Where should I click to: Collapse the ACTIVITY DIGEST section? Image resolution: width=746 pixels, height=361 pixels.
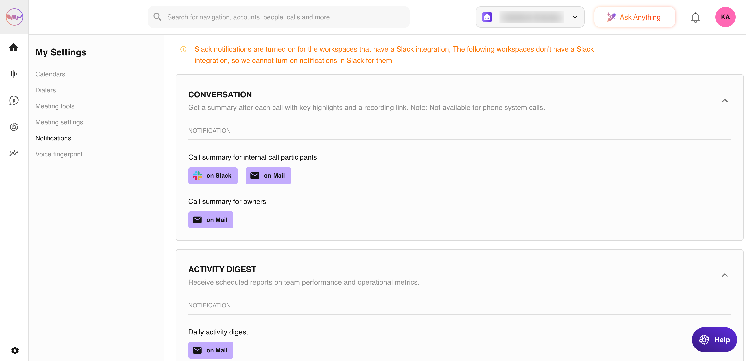pos(725,275)
